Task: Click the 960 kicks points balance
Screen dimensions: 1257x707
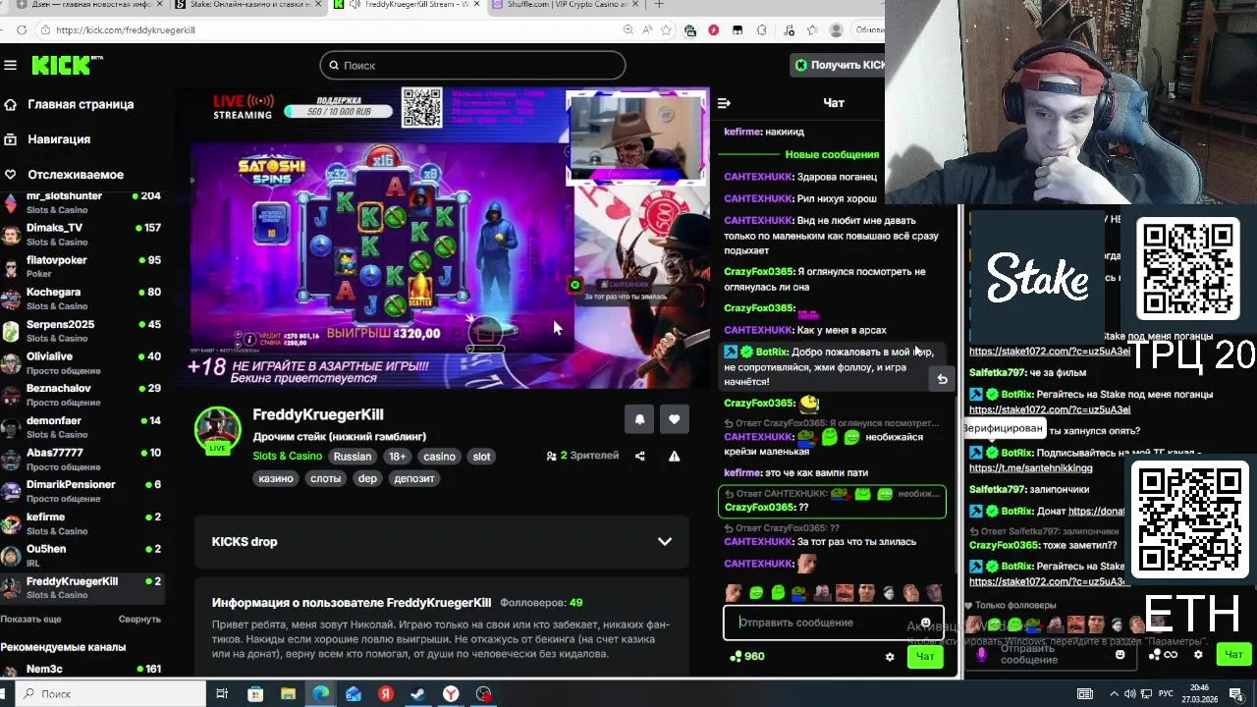Action: pyautogui.click(x=747, y=656)
